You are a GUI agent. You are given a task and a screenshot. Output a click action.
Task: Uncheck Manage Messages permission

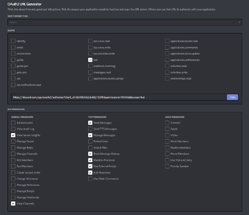(90, 135)
